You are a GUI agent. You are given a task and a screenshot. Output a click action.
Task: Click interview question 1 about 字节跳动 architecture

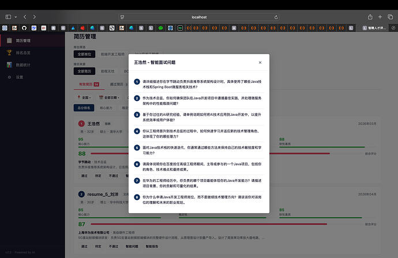click(199, 84)
